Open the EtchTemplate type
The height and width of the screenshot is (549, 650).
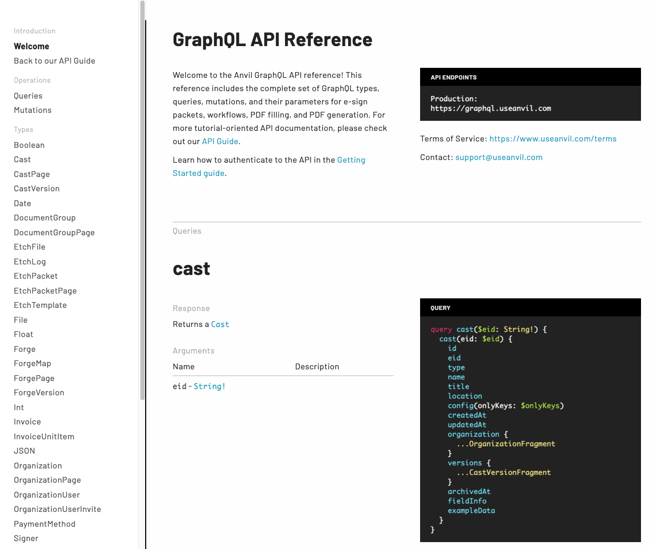click(x=40, y=305)
